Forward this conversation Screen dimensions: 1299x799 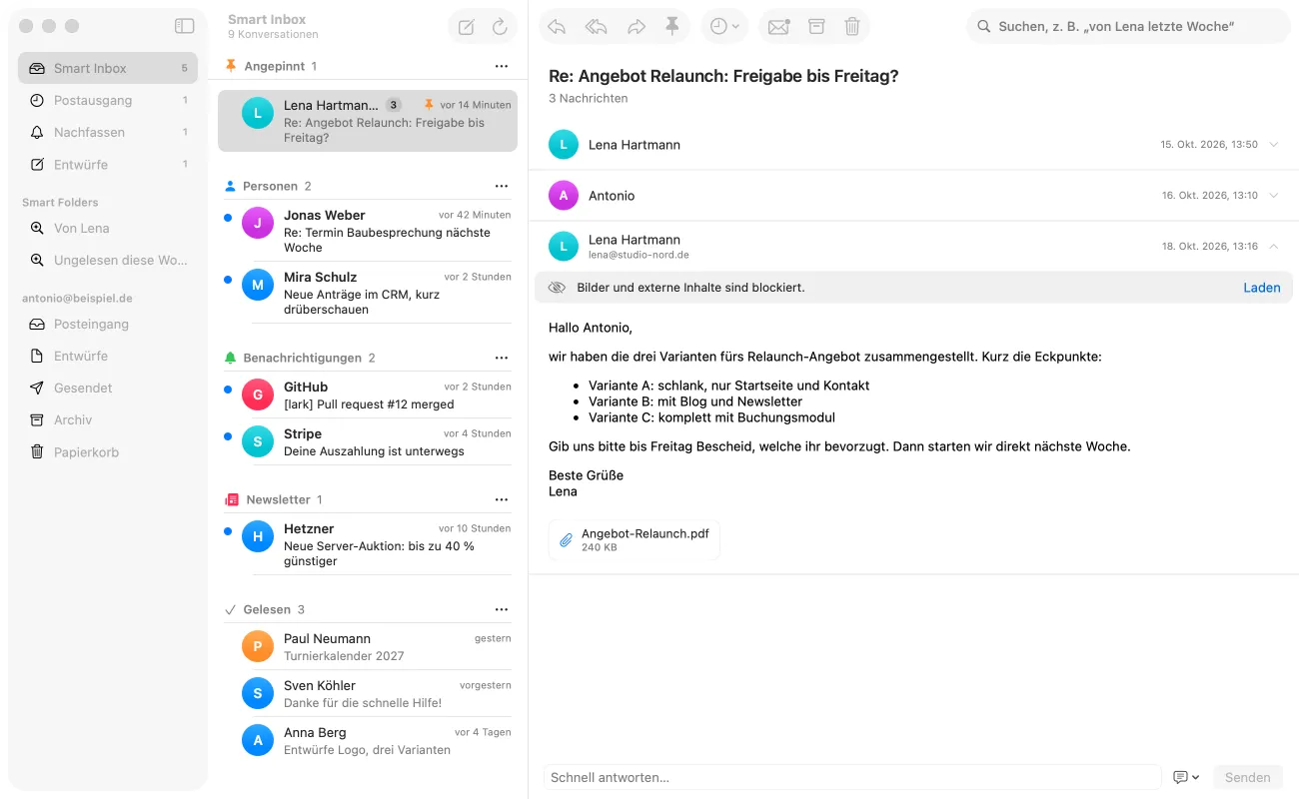637,27
